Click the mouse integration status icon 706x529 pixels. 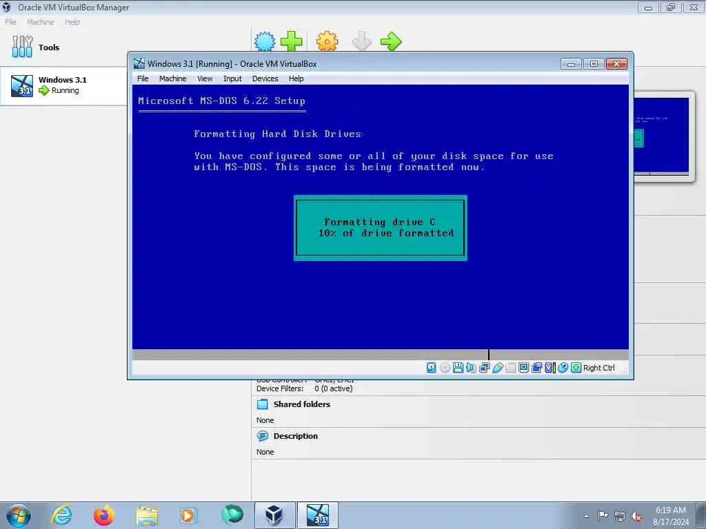coord(563,368)
